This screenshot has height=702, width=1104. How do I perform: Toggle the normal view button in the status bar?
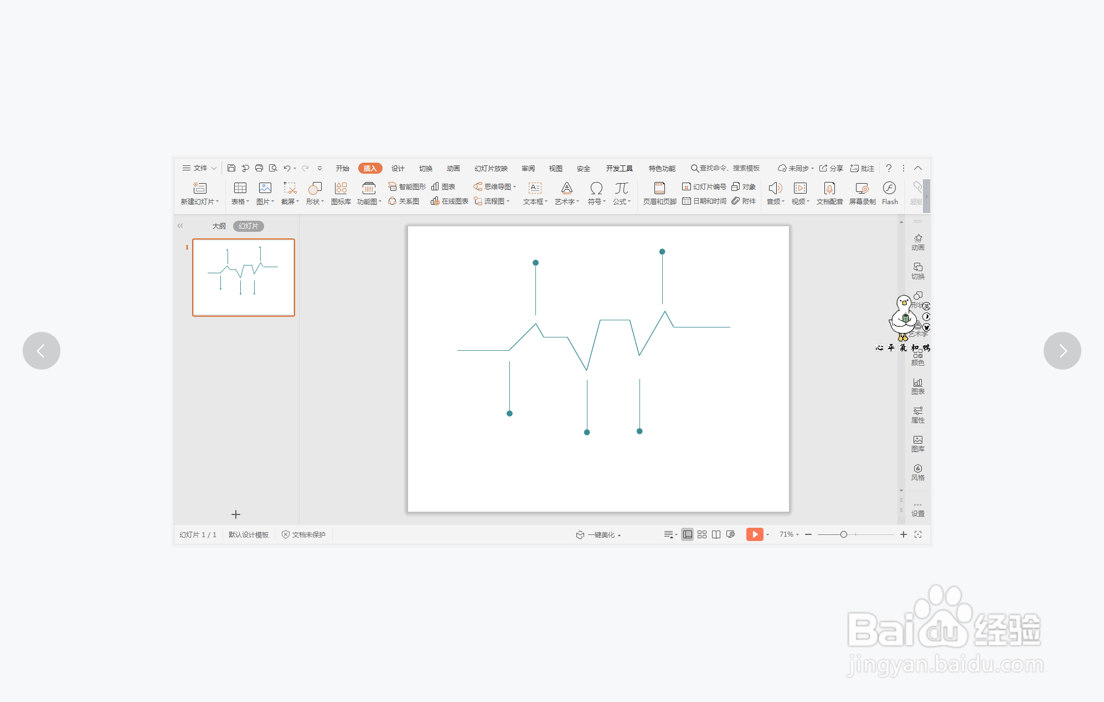[687, 534]
